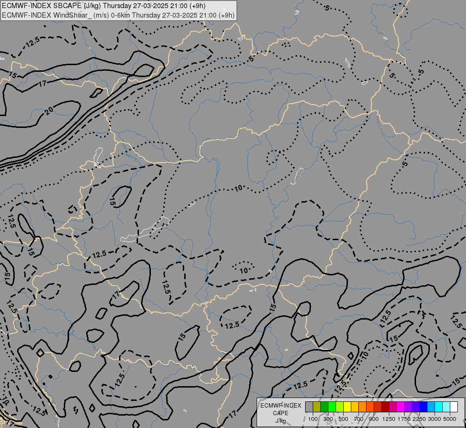Click the indigo swatch left of 2250
This screenshot has width=466, height=428.
pyautogui.click(x=416, y=407)
